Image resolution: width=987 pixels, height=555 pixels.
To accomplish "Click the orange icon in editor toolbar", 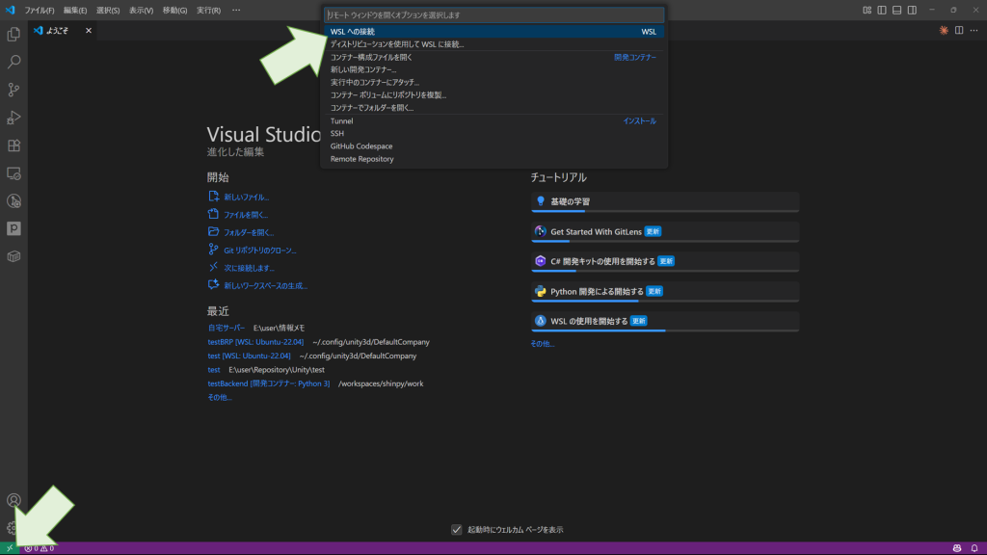I will 944,30.
